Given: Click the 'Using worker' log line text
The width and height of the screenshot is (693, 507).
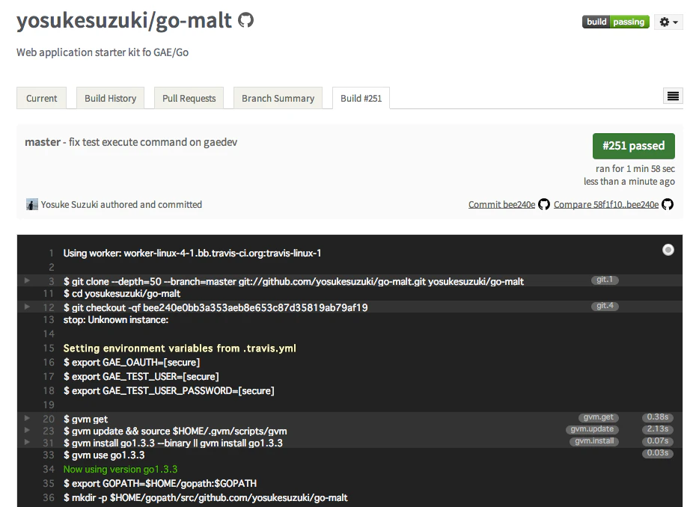Looking at the screenshot, I should point(192,253).
